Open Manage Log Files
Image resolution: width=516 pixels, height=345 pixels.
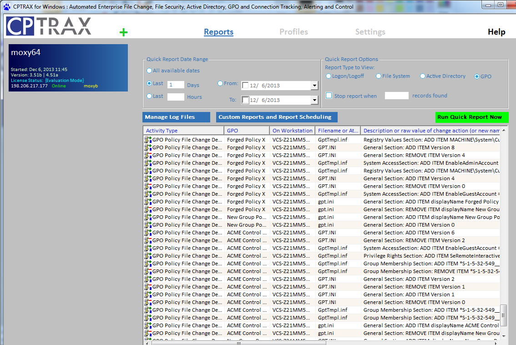click(x=176, y=117)
